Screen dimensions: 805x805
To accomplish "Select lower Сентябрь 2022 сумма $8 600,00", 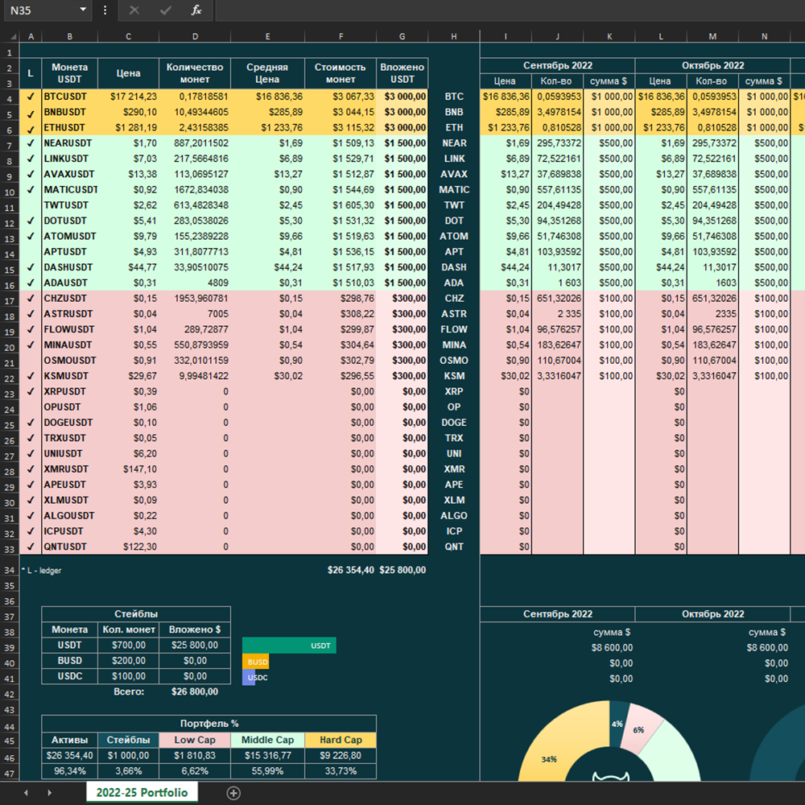I will [609, 648].
